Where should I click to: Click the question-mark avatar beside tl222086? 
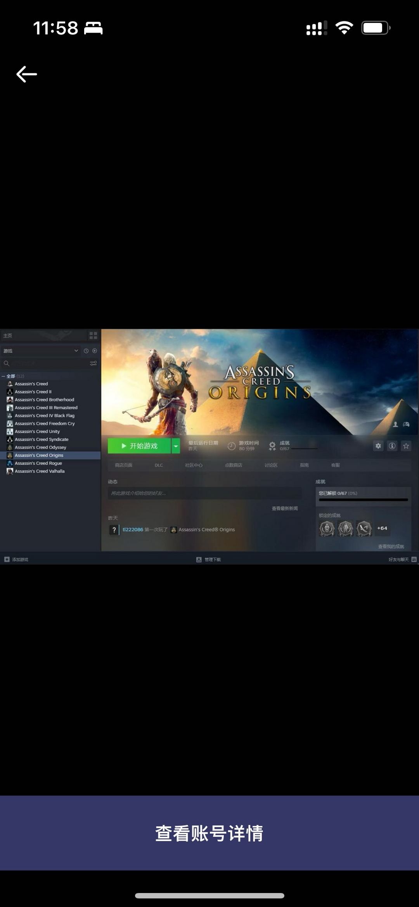click(x=114, y=530)
